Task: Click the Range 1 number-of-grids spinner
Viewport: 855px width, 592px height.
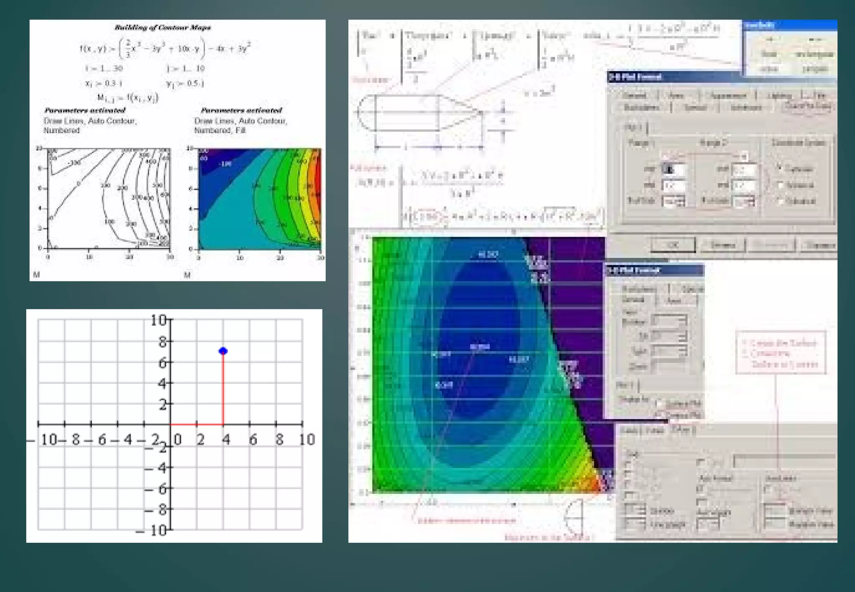Action: tap(674, 201)
